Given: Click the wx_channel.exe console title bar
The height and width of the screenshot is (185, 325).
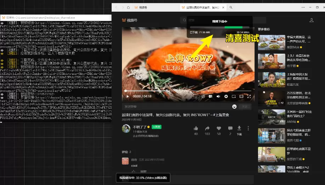Looking at the screenshot, I should pos(56,18).
